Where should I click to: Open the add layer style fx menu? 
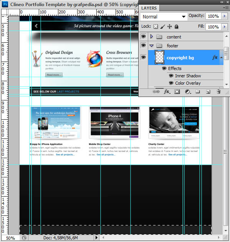click(167, 92)
